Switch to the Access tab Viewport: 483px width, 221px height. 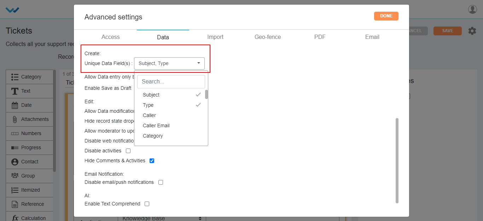click(111, 37)
